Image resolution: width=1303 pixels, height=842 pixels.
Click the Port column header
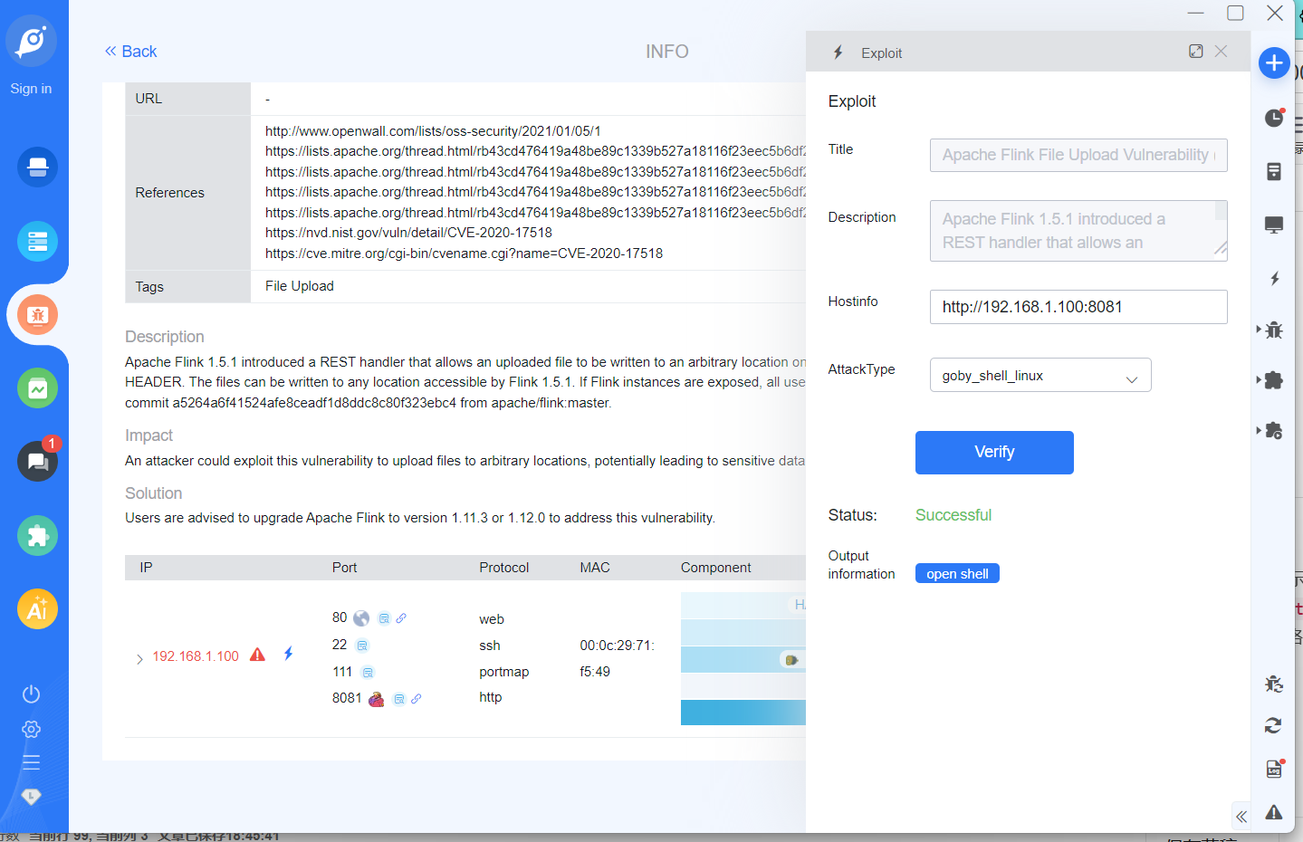[344, 568]
